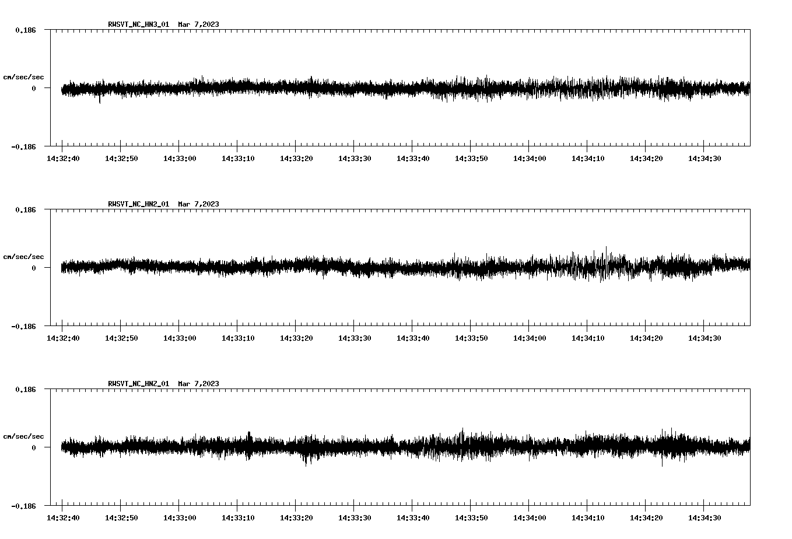
Task: Click the cm/sec/sec label on middle plot
Action: [23, 256]
